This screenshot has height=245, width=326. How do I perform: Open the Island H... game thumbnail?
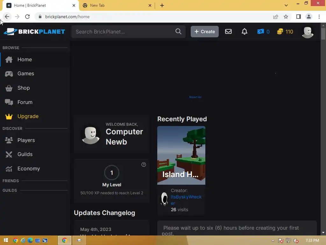tap(181, 155)
